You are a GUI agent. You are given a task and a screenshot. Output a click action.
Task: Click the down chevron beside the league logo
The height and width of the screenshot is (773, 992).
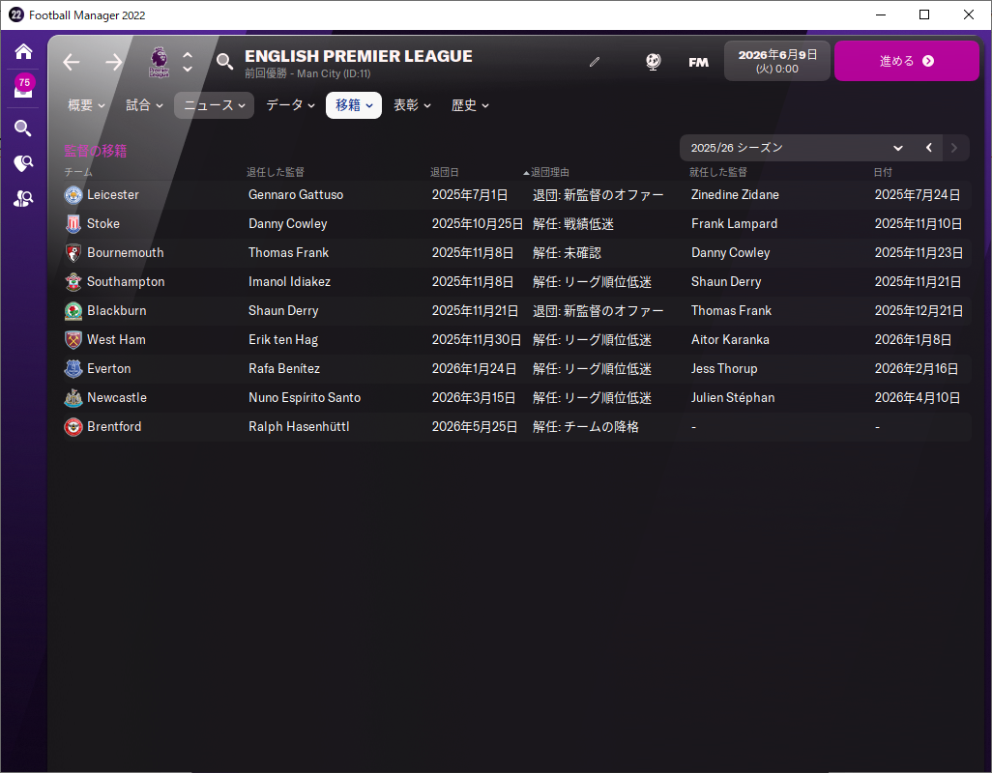tap(188, 69)
